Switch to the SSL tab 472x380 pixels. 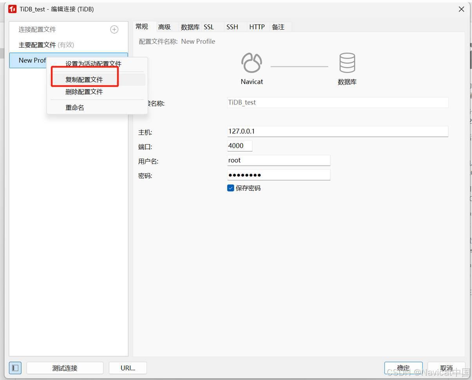click(209, 27)
